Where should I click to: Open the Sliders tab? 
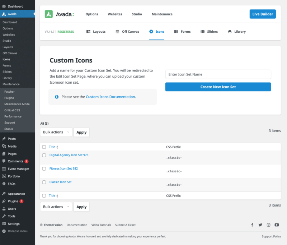point(209,32)
